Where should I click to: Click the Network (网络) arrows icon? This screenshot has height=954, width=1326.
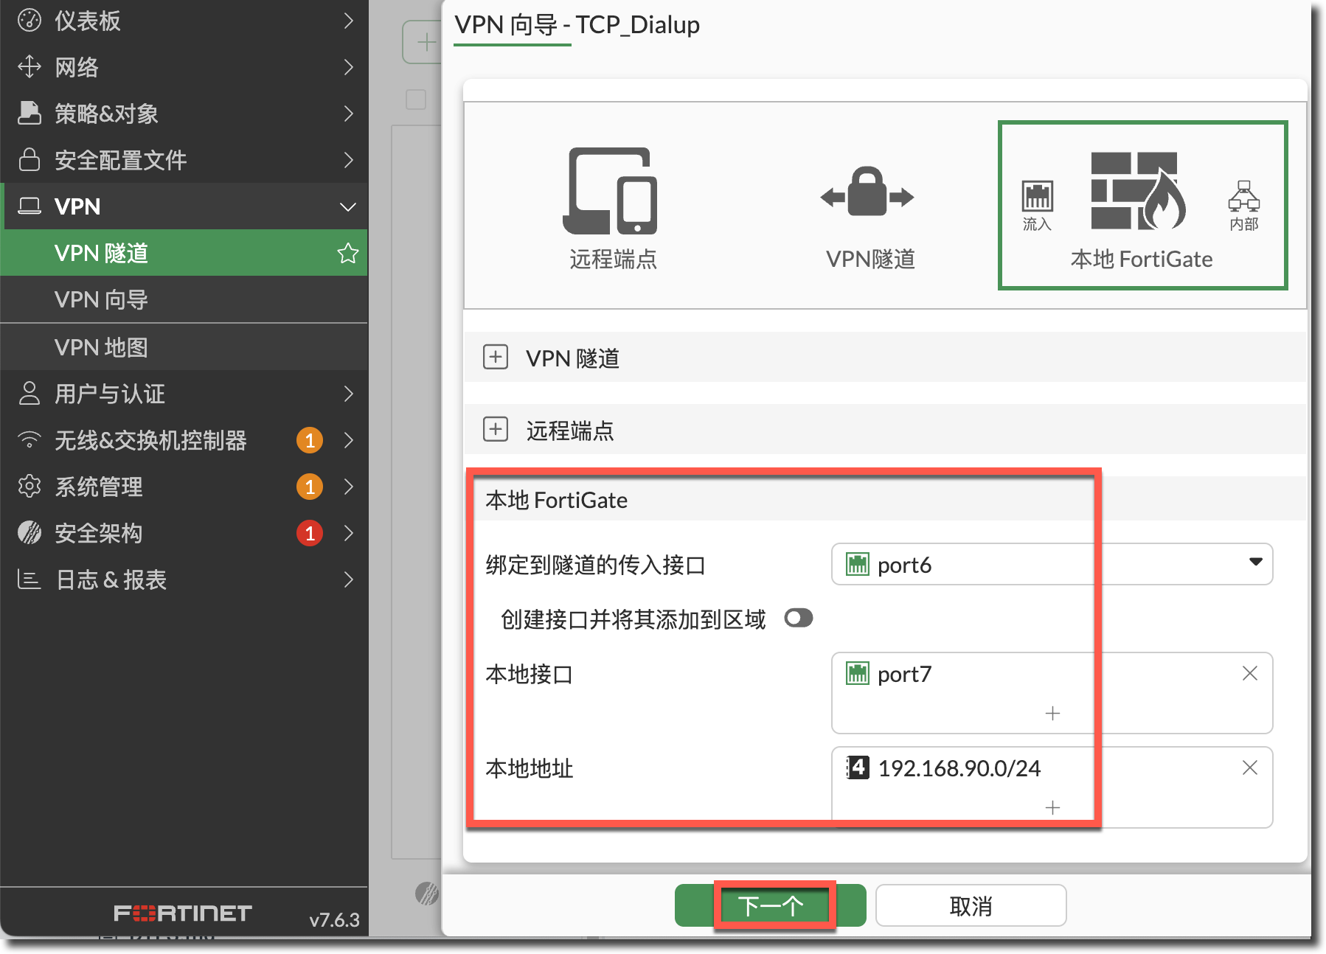point(29,67)
